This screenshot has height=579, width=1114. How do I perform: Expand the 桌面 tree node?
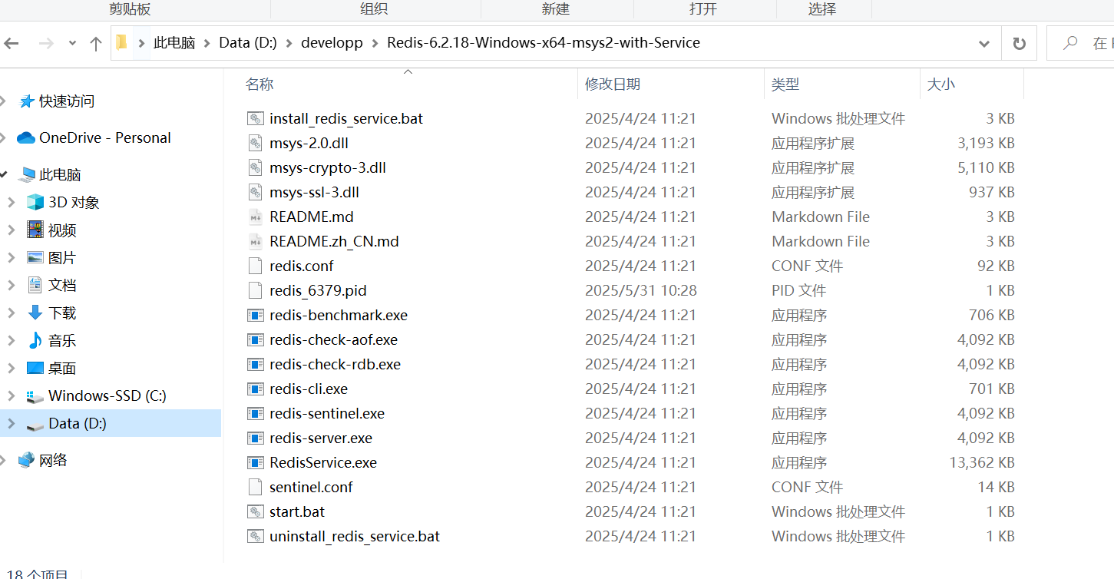(11, 368)
